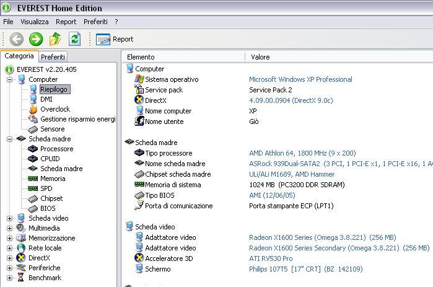Collapse the Computer tree node
The width and height of the screenshot is (433, 287).
[10, 79]
